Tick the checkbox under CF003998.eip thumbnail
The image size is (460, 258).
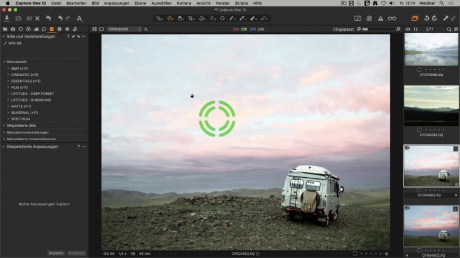[419, 69]
